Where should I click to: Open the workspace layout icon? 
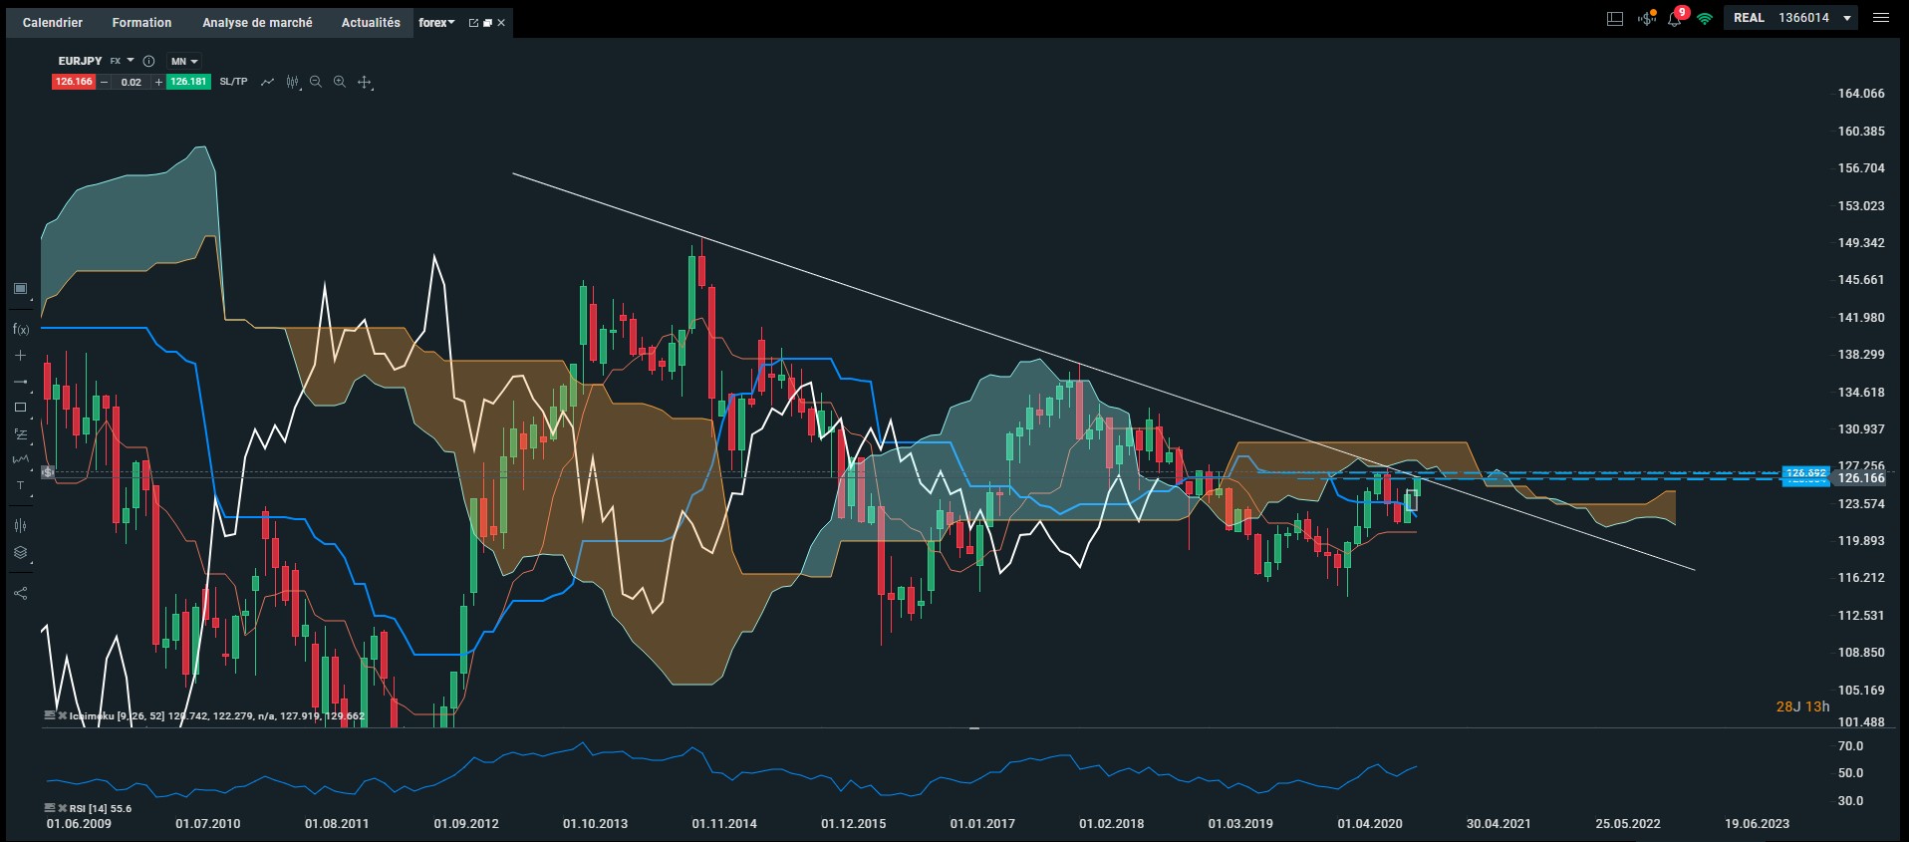pos(1615,18)
